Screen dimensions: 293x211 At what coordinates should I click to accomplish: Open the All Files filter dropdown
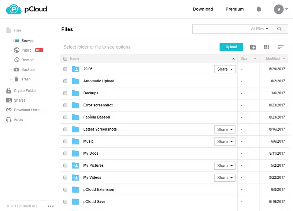260,29
